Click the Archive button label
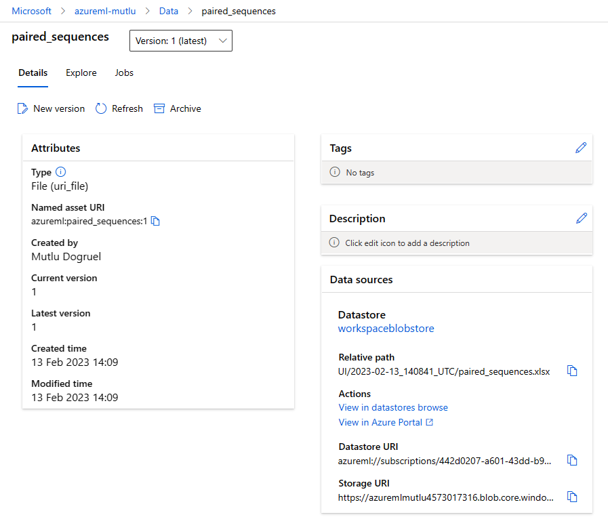 (185, 108)
